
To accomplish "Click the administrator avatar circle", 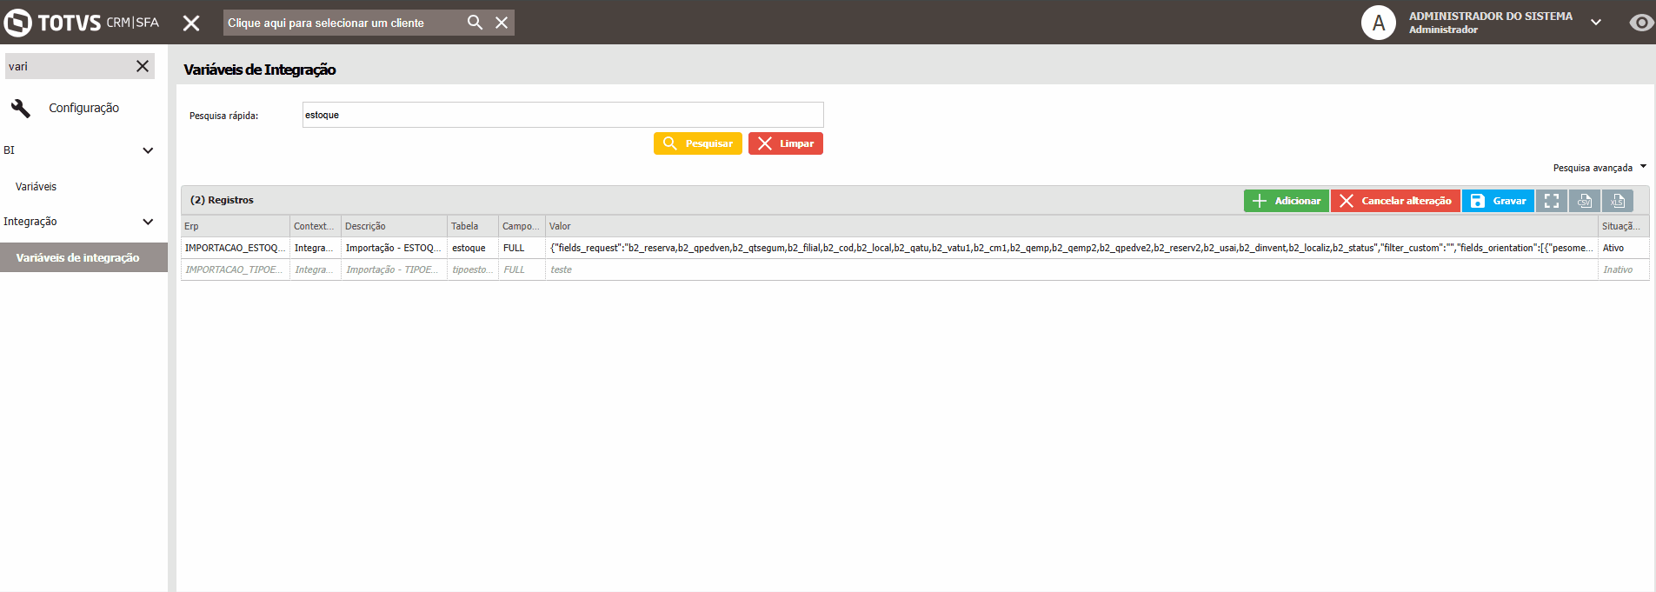I will point(1379,23).
